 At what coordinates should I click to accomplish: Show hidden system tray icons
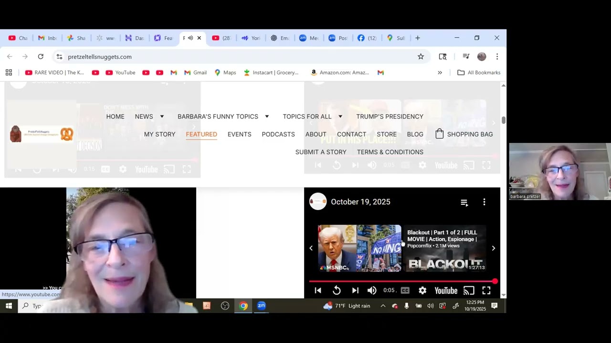click(x=383, y=306)
